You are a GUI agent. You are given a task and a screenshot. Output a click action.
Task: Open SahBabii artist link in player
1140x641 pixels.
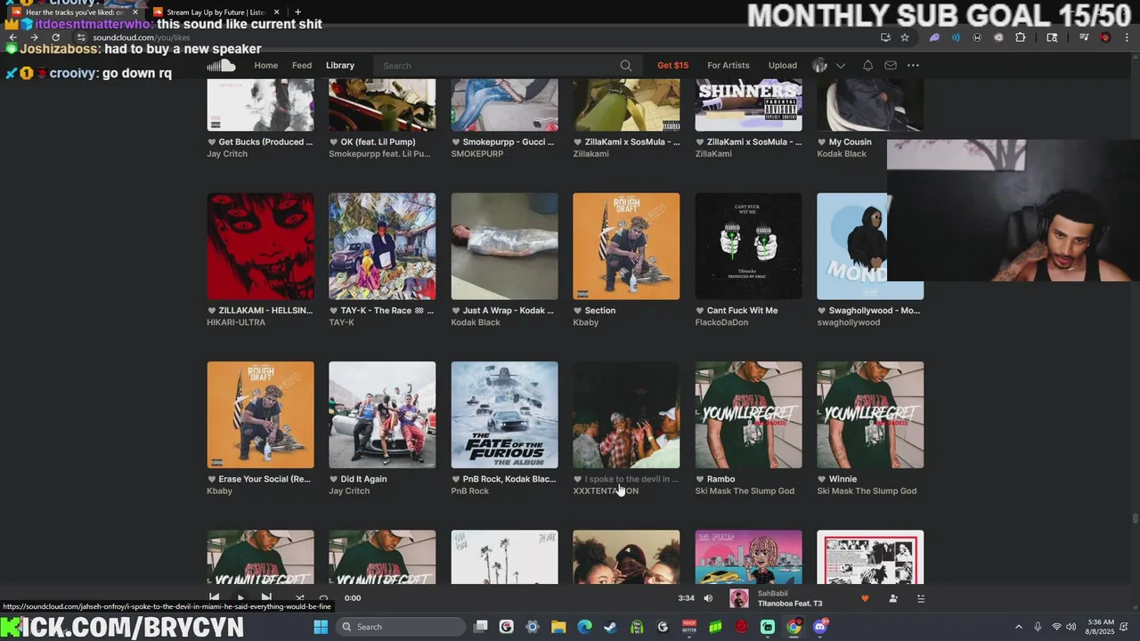coord(773,593)
